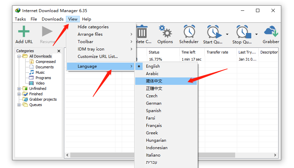Viewport: 294px width, 168px height.
Task: Select Arabic language
Action: coord(166,74)
